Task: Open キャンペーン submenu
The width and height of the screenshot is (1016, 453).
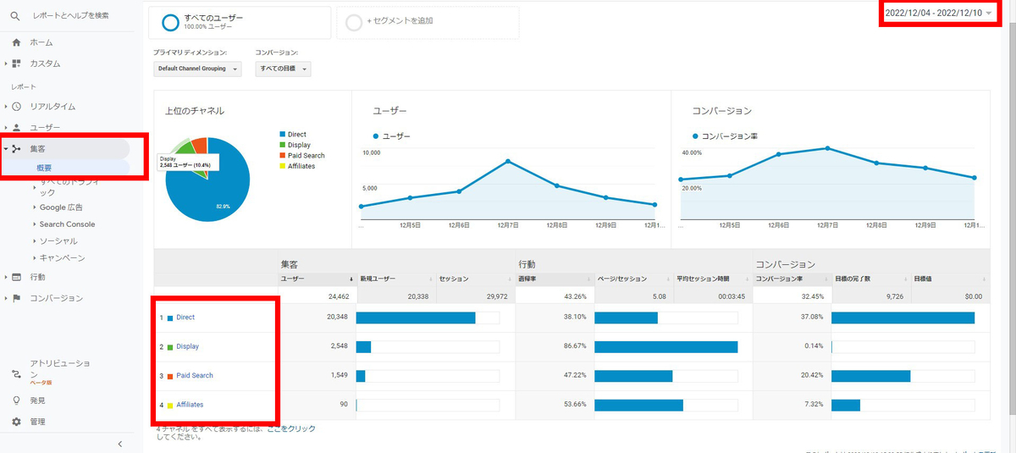Action: coord(62,257)
